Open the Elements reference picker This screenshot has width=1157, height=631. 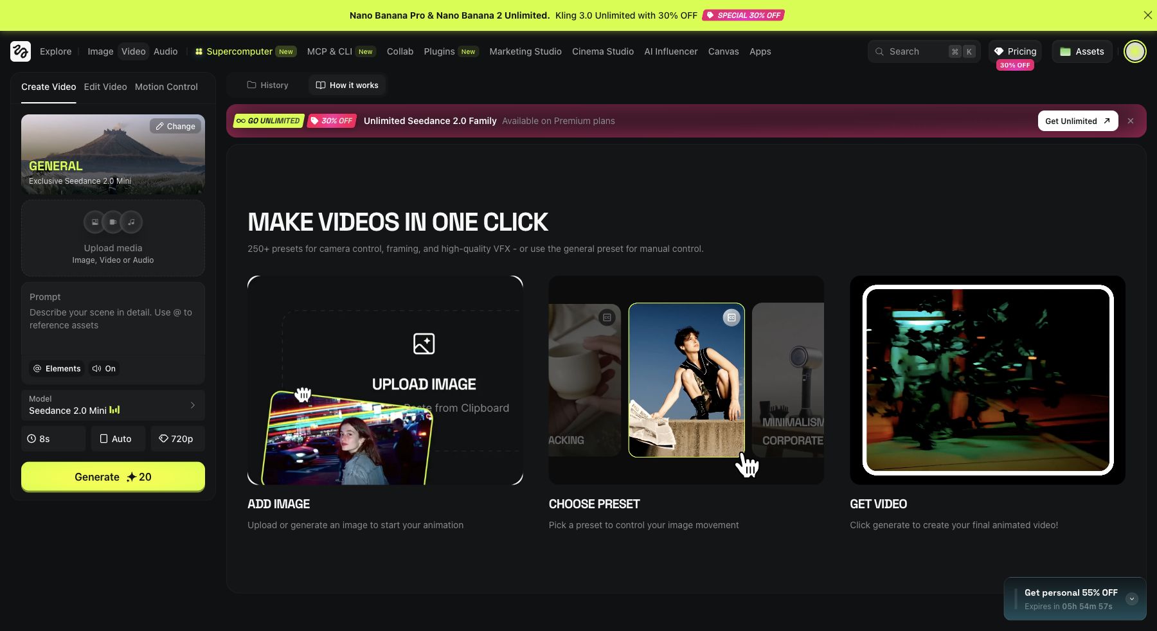(57, 368)
